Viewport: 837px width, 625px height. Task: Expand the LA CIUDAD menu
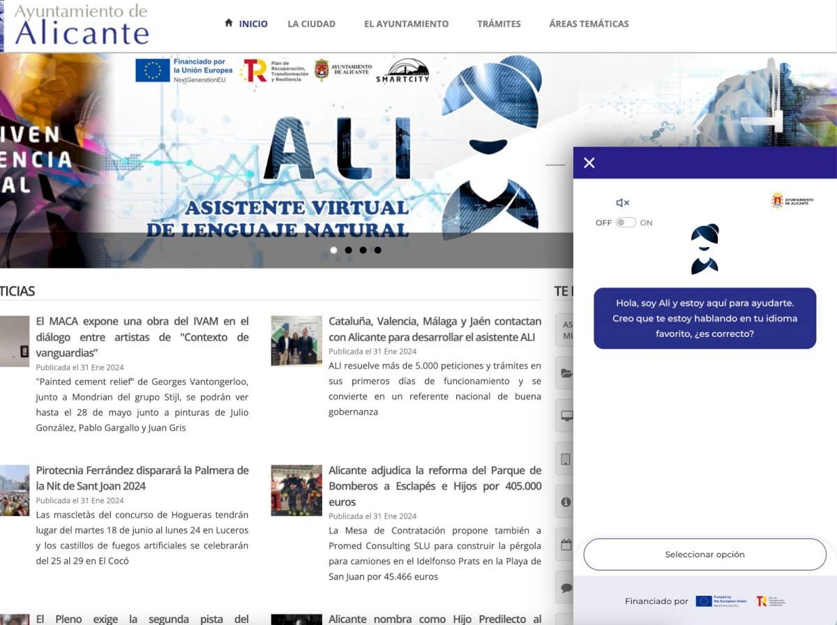[x=311, y=24]
